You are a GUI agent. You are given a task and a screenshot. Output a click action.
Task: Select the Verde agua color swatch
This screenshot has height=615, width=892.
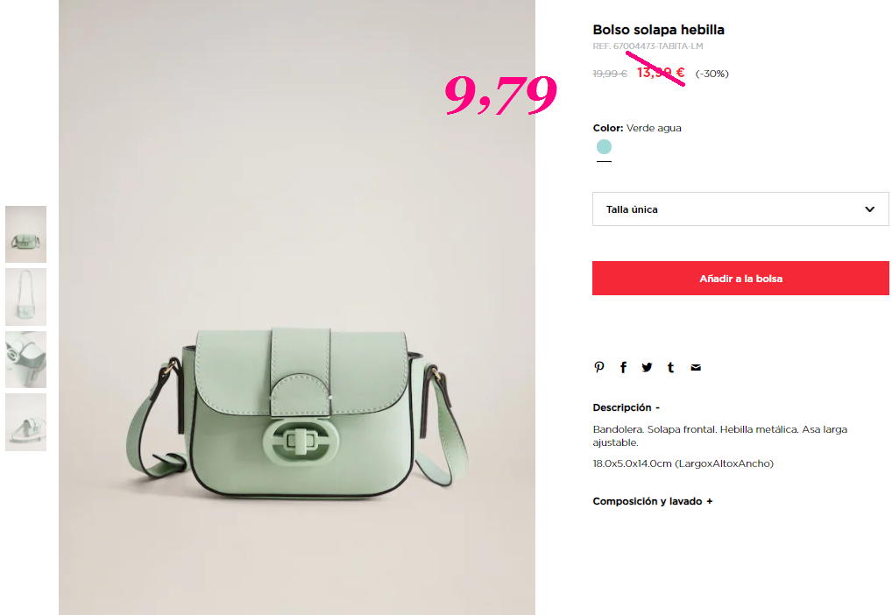604,147
